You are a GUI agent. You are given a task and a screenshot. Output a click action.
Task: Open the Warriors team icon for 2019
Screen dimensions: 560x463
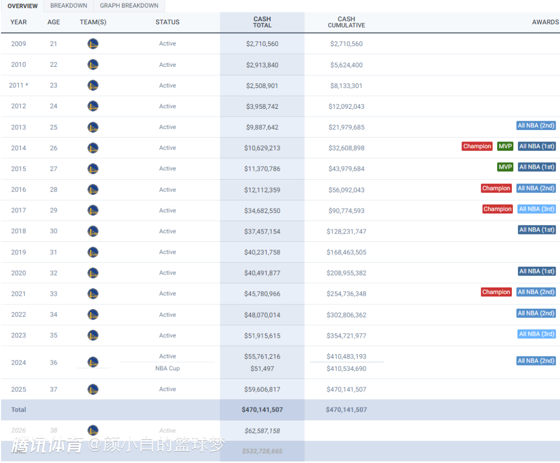(x=93, y=252)
